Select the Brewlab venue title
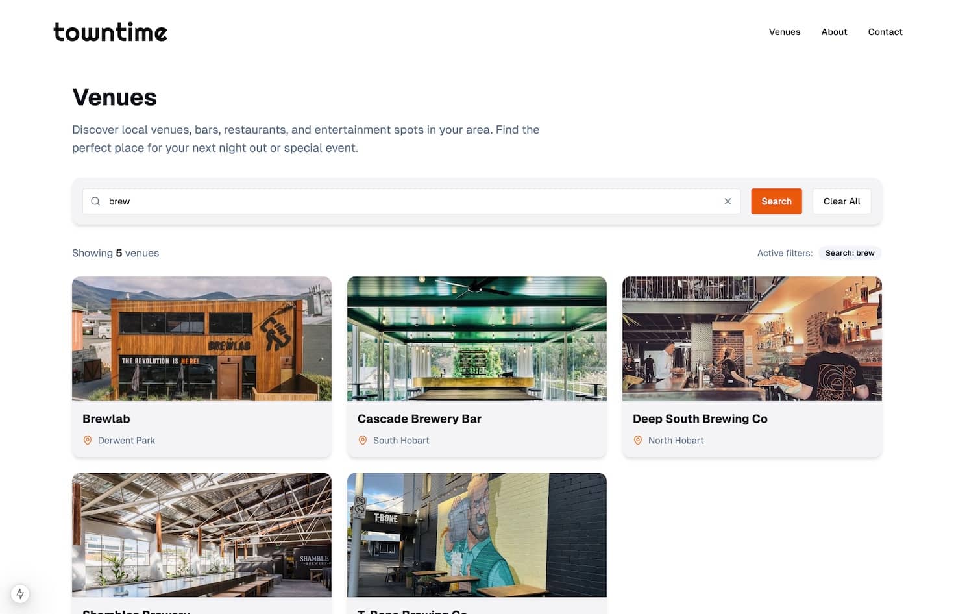The width and height of the screenshot is (954, 614). [x=106, y=419]
